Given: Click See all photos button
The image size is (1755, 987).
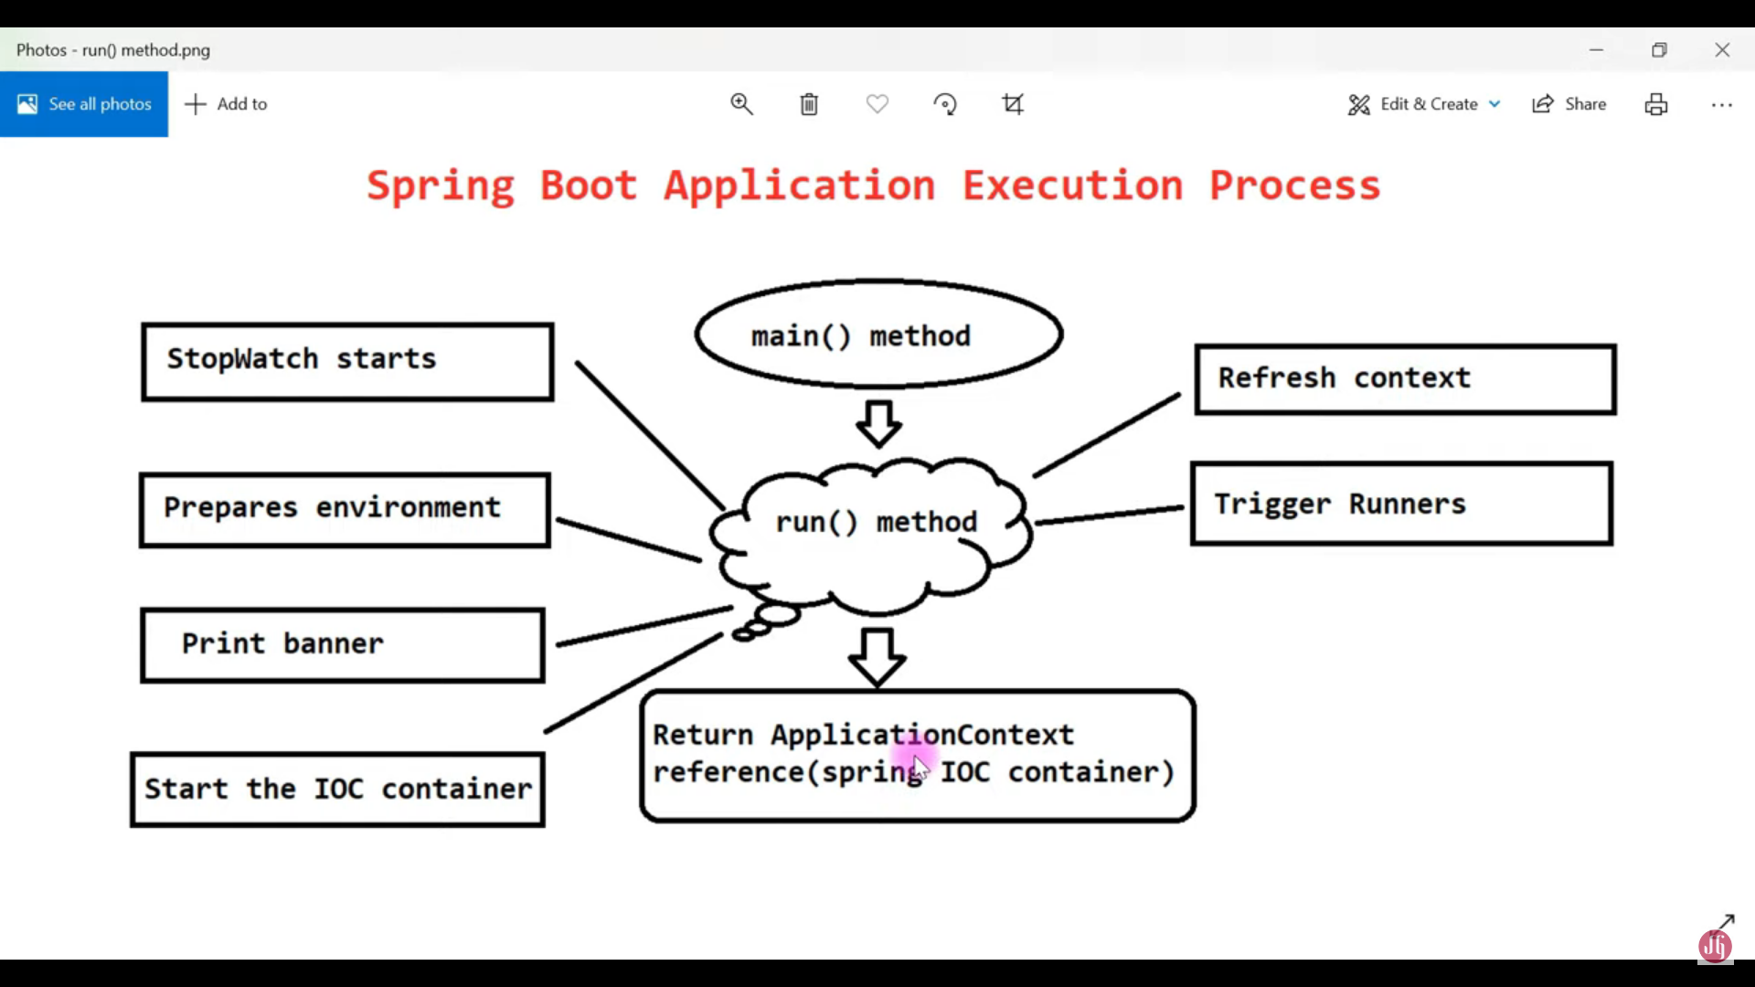Looking at the screenshot, I should [84, 104].
